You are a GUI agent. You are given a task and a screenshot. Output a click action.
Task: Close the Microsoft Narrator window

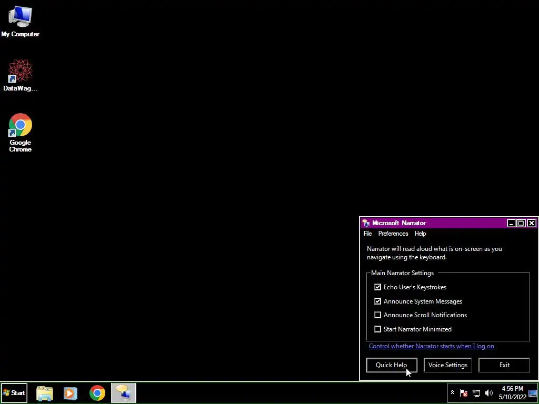click(532, 223)
